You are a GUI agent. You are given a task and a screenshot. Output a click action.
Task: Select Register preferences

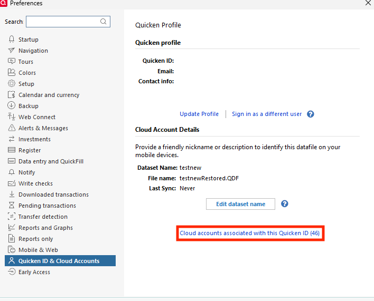30,150
